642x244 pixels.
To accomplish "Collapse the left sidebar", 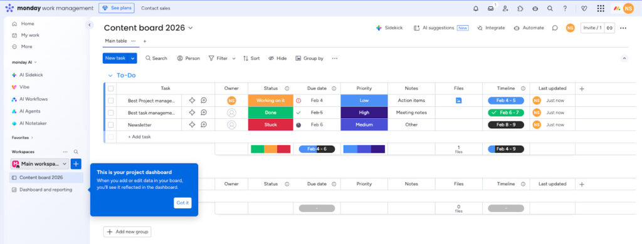I will click(90, 25).
